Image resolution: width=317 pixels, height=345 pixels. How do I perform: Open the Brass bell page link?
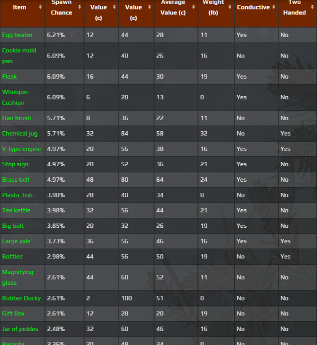(16, 180)
